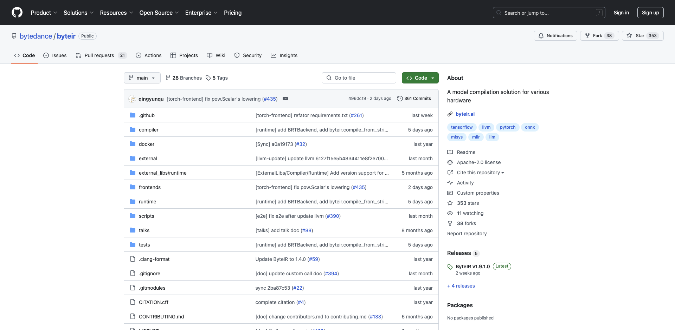Viewport: 675px width, 330px height.
Task: Open the external_libs/runtime folder
Action: pyautogui.click(x=163, y=173)
